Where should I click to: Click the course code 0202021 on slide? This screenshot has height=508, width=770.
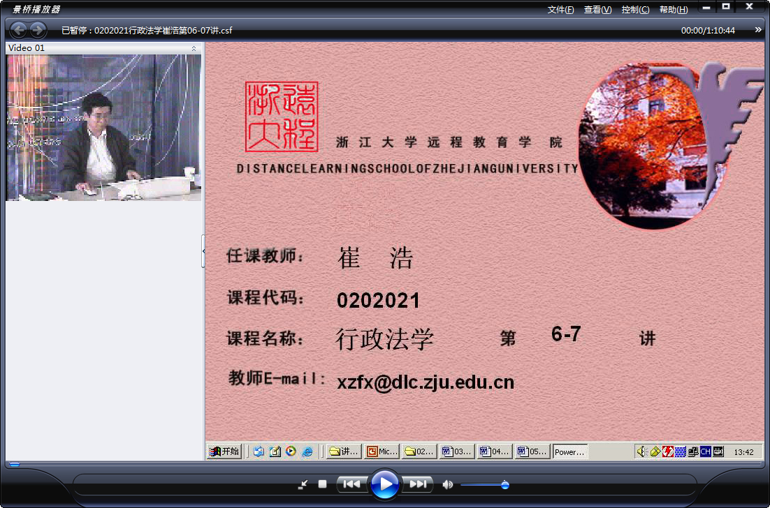click(378, 301)
